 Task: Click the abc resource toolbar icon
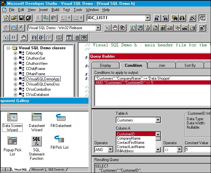[185, 28]
